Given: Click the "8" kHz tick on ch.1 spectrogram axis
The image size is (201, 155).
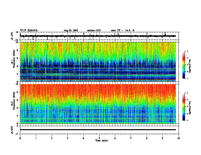Looking at the screenshot, I should click(x=18, y=50).
